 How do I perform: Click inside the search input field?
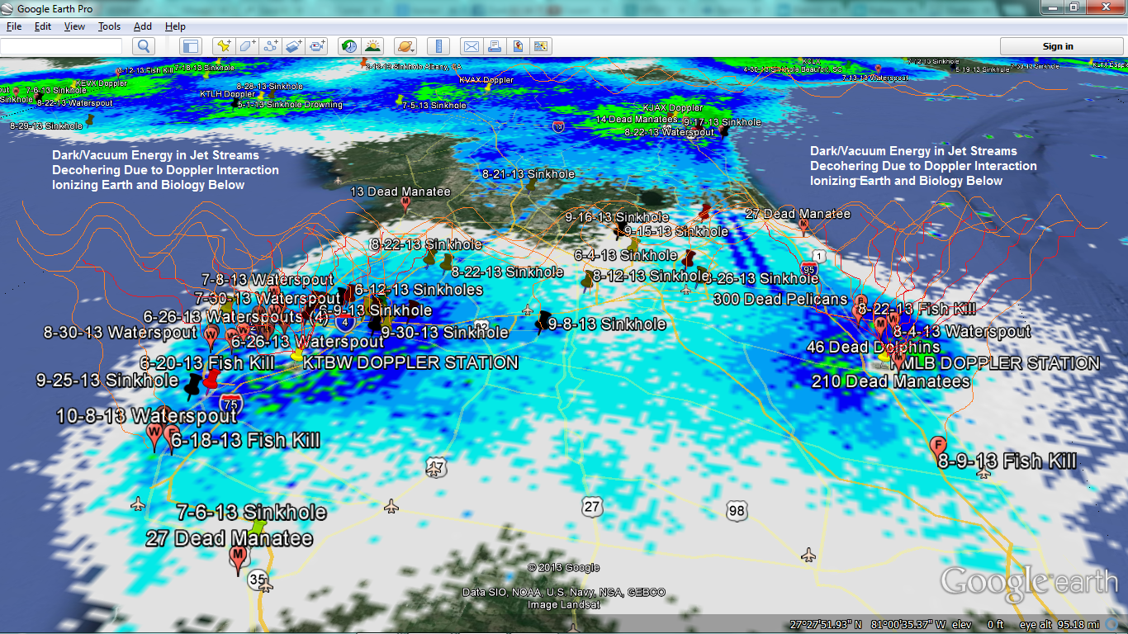tap(61, 46)
